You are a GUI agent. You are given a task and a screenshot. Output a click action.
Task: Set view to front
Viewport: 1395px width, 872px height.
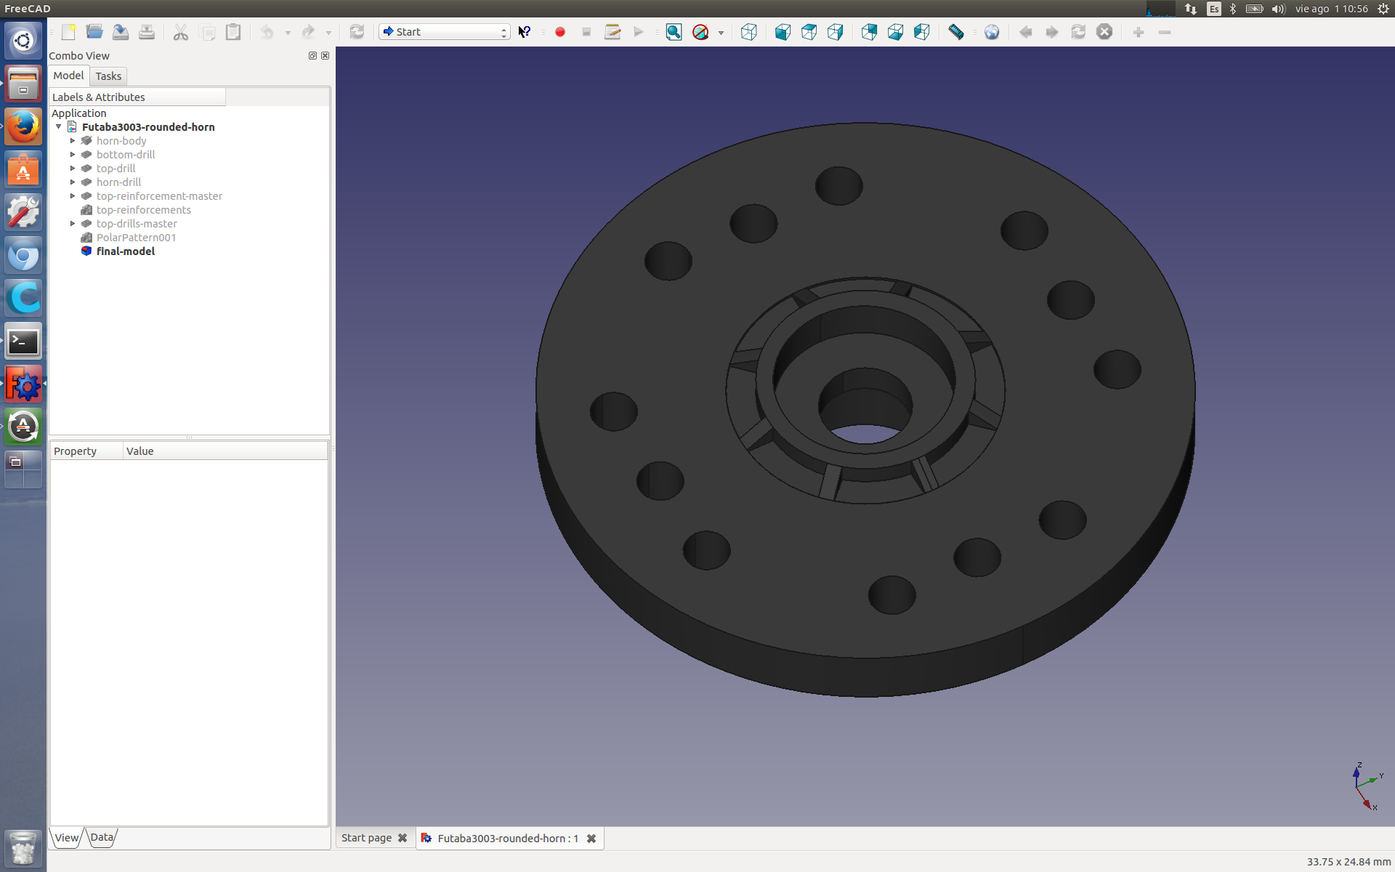pos(783,32)
